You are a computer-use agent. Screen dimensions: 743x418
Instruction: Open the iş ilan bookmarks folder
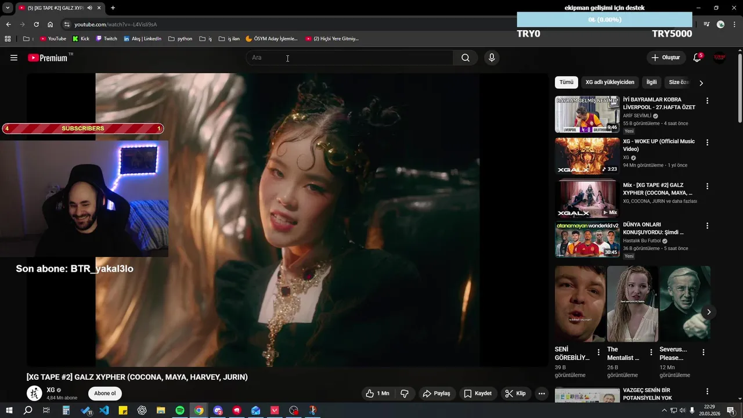tap(229, 39)
